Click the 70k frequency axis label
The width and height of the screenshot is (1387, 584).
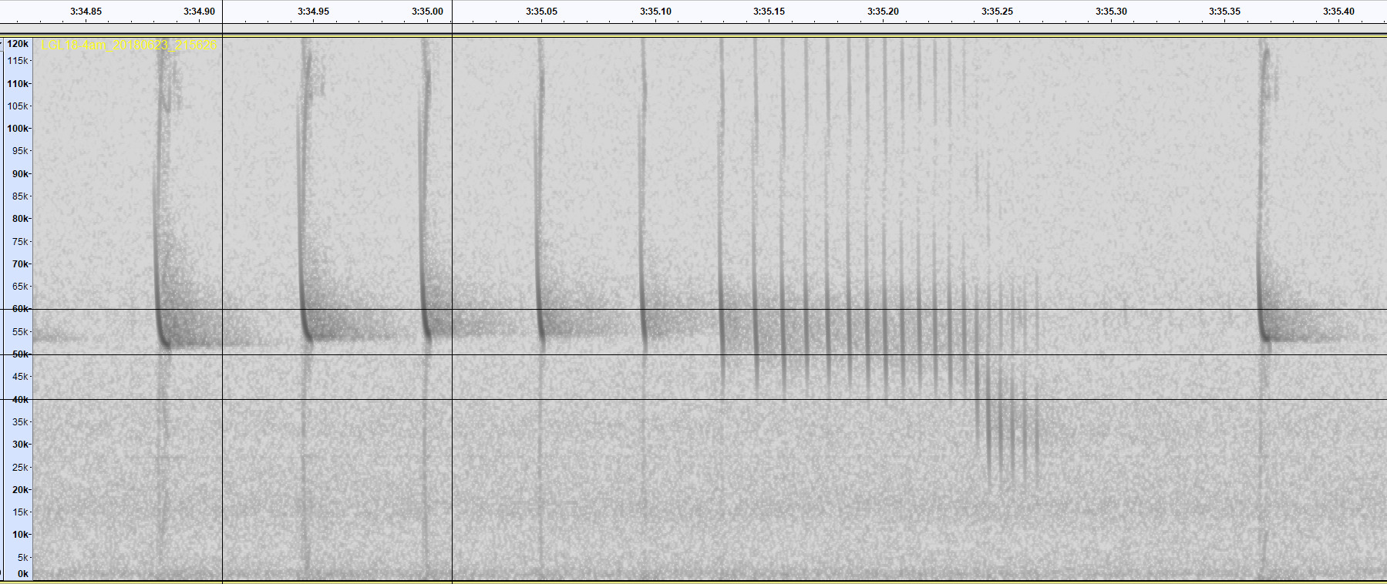pos(20,264)
